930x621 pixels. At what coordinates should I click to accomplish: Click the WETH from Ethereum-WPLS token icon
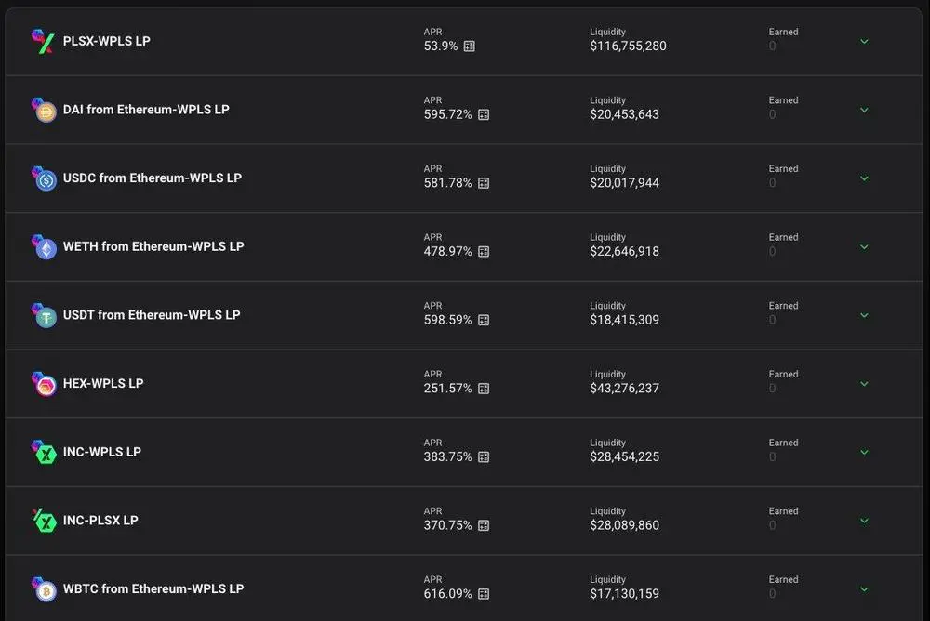point(44,247)
